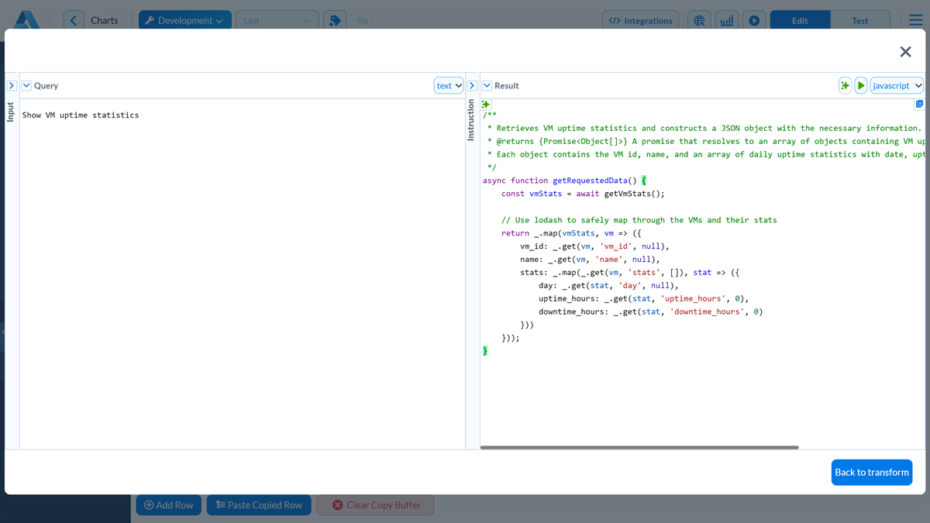Open the Development environment dropdown

pyautogui.click(x=184, y=19)
